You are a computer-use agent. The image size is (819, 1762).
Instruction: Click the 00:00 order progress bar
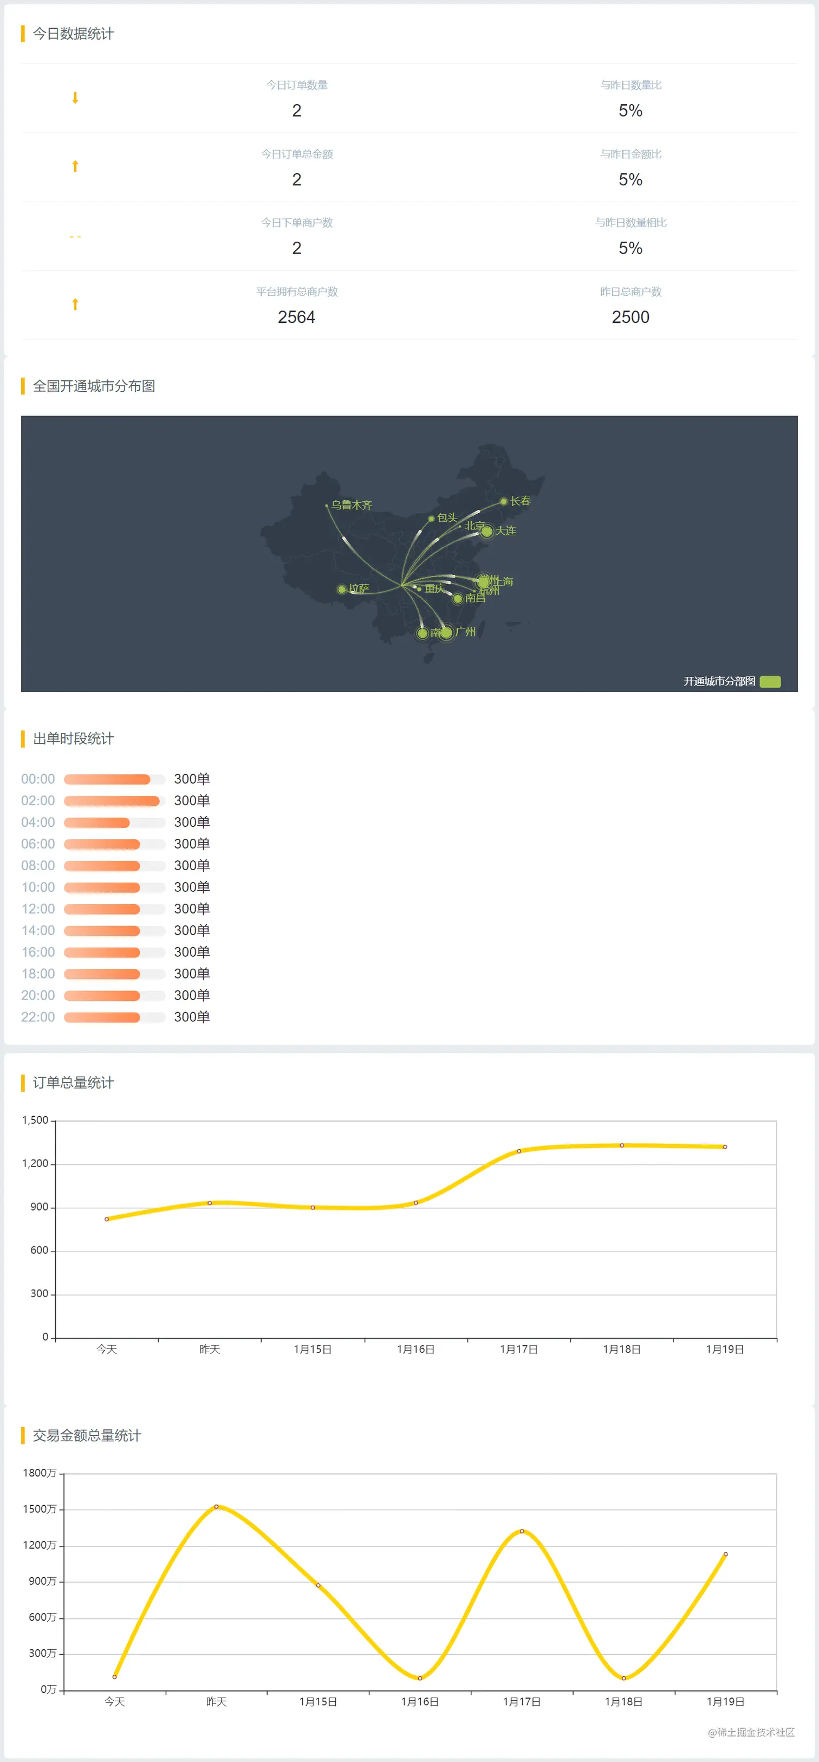point(114,779)
